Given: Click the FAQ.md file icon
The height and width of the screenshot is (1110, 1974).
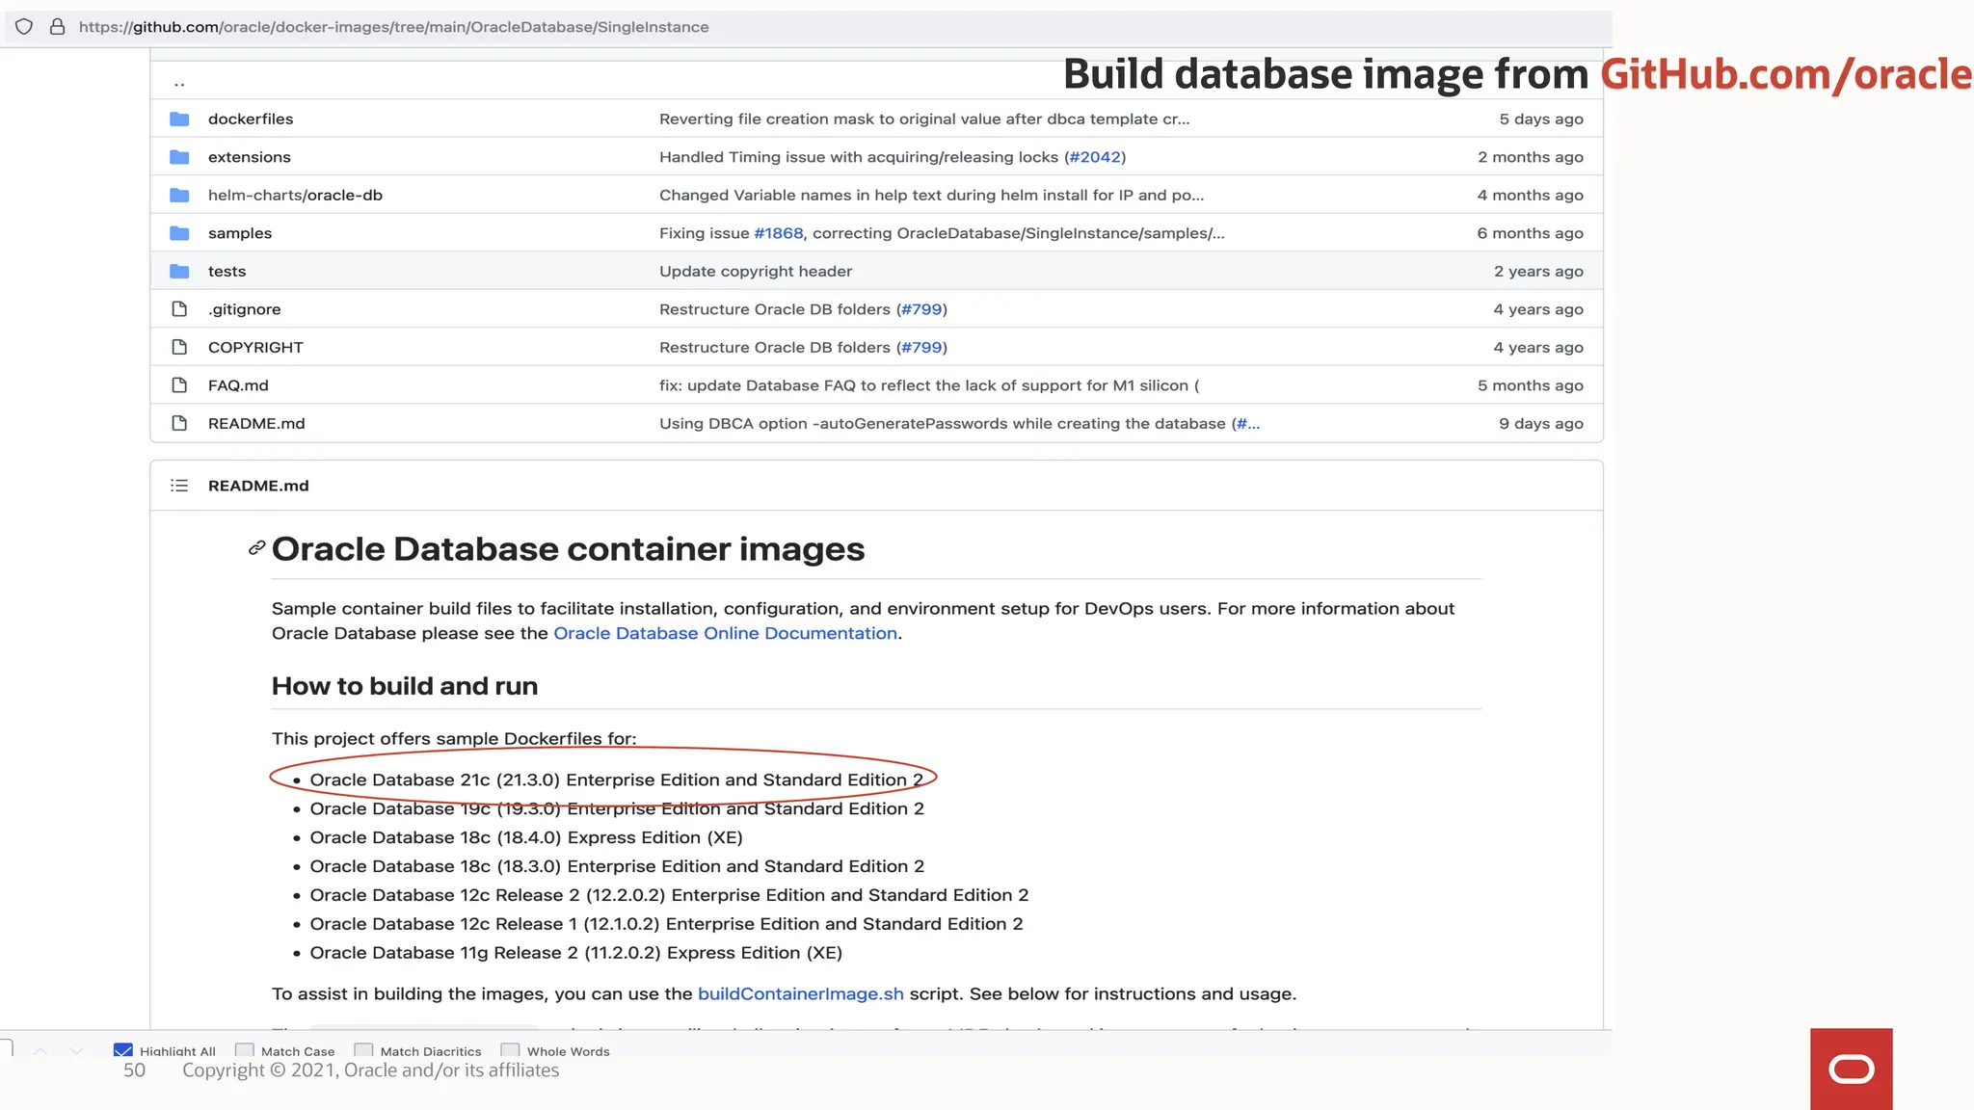Looking at the screenshot, I should click(179, 385).
